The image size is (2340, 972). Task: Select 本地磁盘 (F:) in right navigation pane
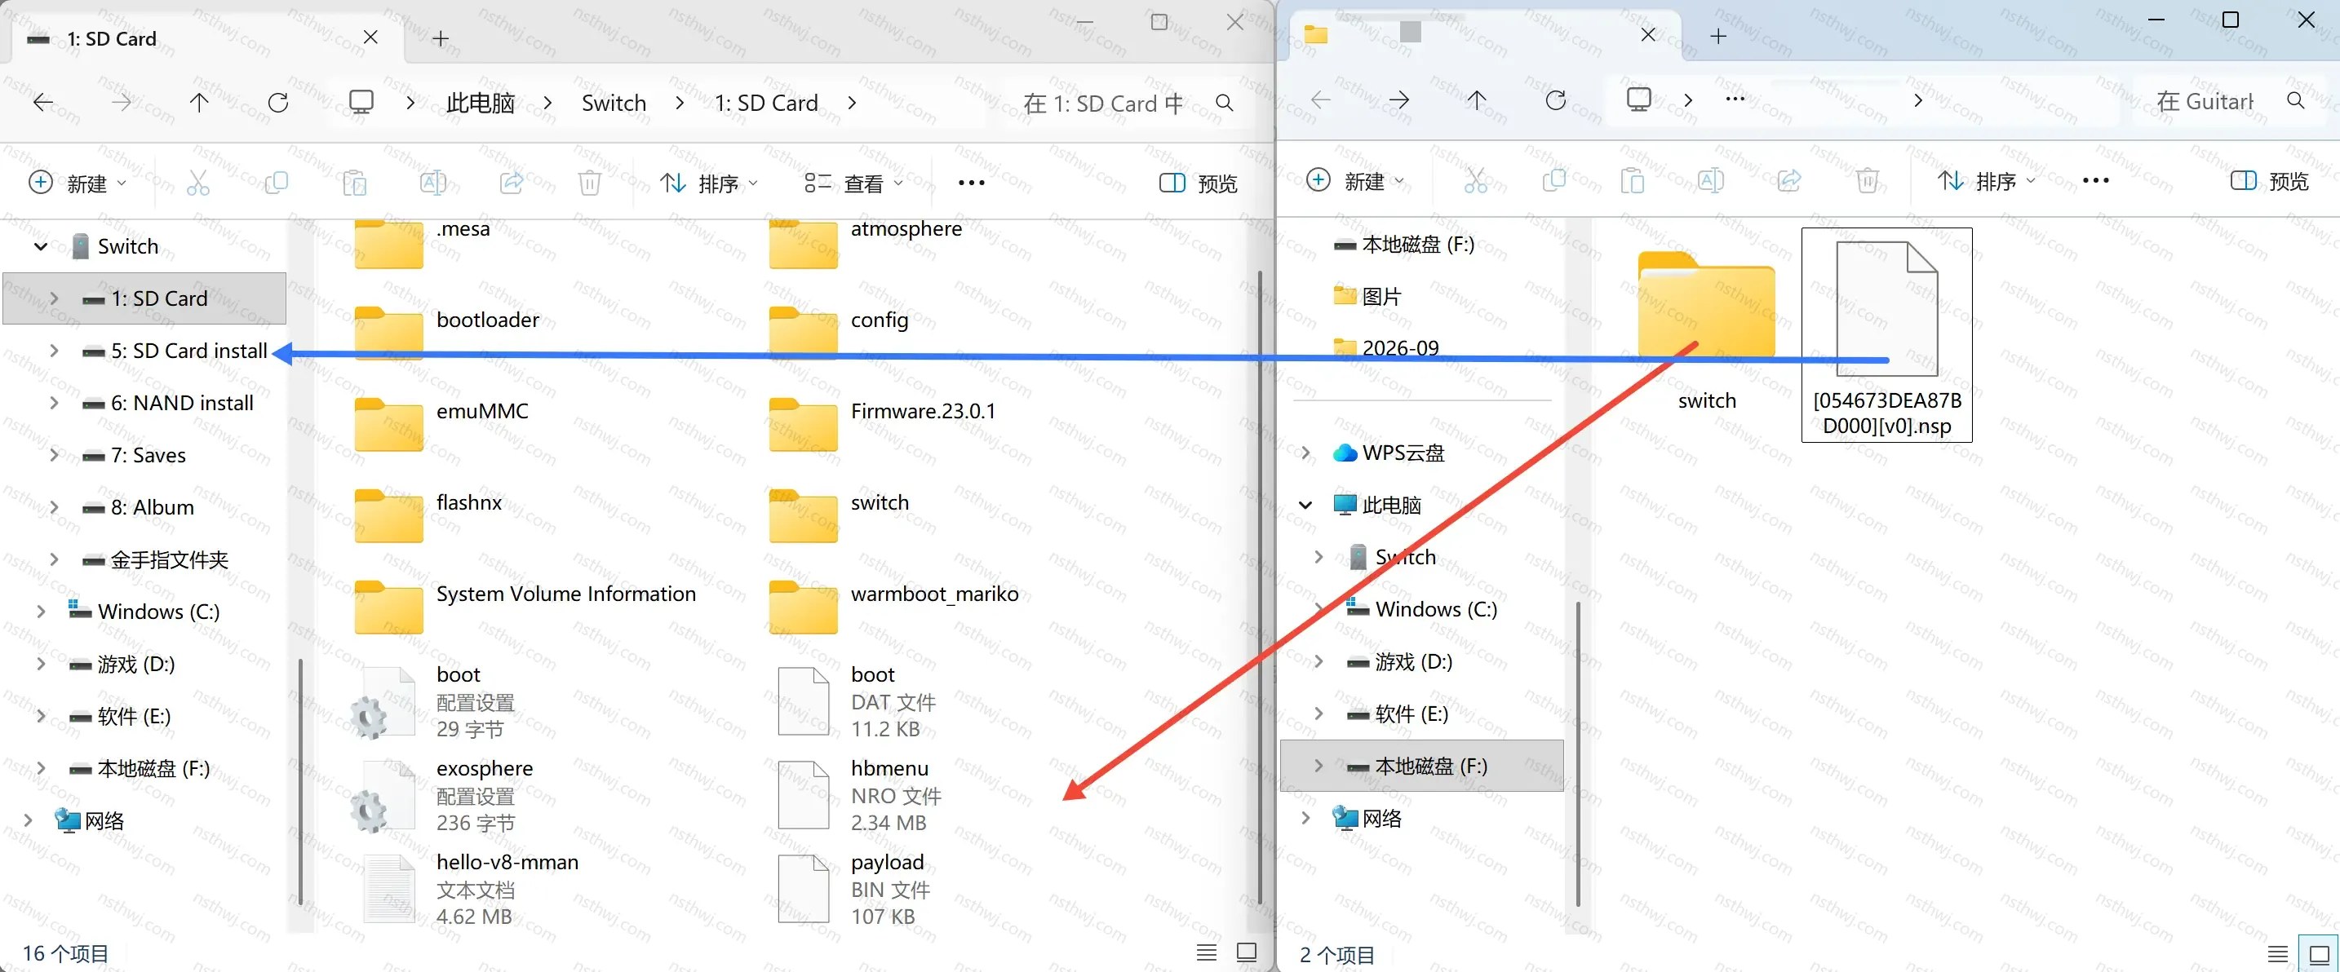tap(1423, 766)
